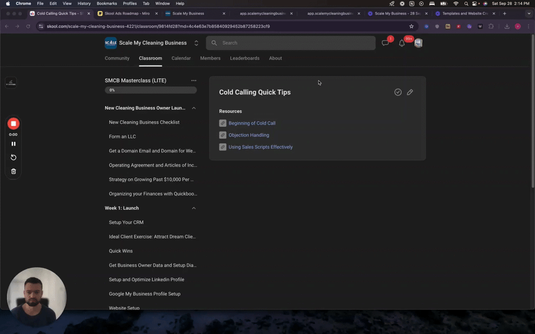Open the notifications bell
The image size is (535, 334).
point(402,43)
